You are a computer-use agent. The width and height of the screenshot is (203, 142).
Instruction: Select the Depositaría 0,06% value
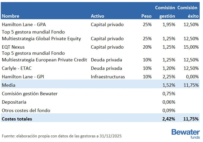(x=169, y=102)
